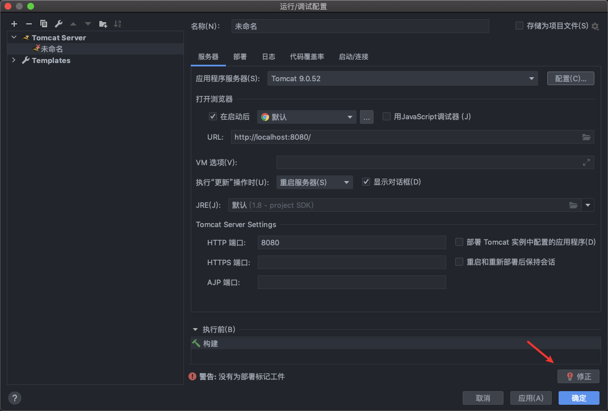The width and height of the screenshot is (608, 411).
Task: Open edit templates wrench icon in toolbar
Action: click(x=58, y=24)
